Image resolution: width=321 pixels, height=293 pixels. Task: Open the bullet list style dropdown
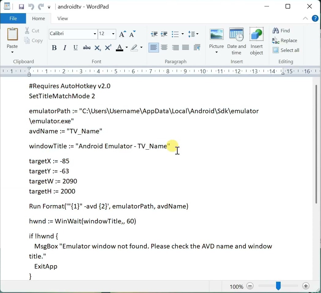pyautogui.click(x=183, y=34)
